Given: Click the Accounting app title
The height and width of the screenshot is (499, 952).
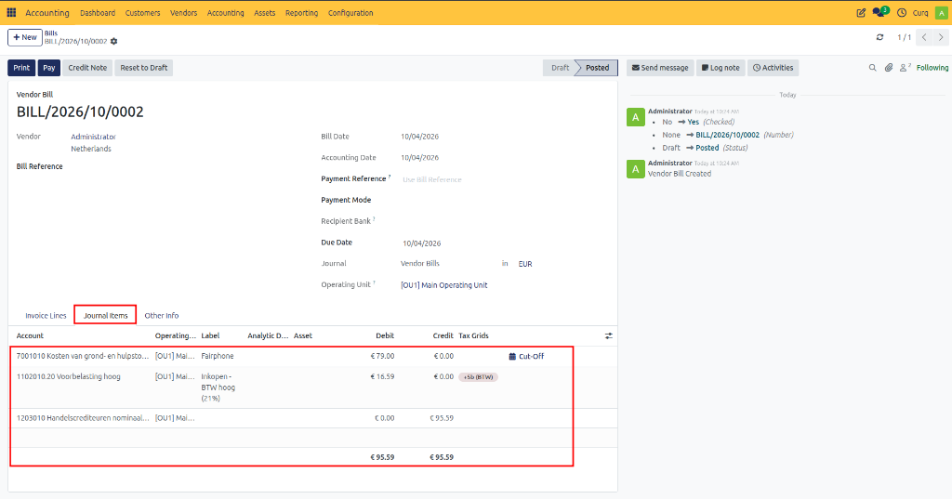Looking at the screenshot, I should click(47, 13).
